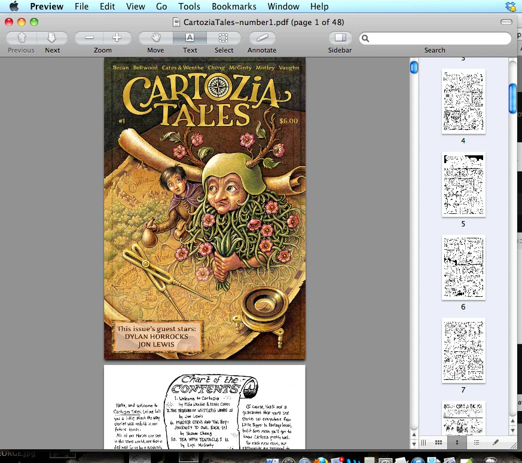This screenshot has height=463, width=522.
Task: Show Annotations list with pencil icon
Action: pos(496,442)
